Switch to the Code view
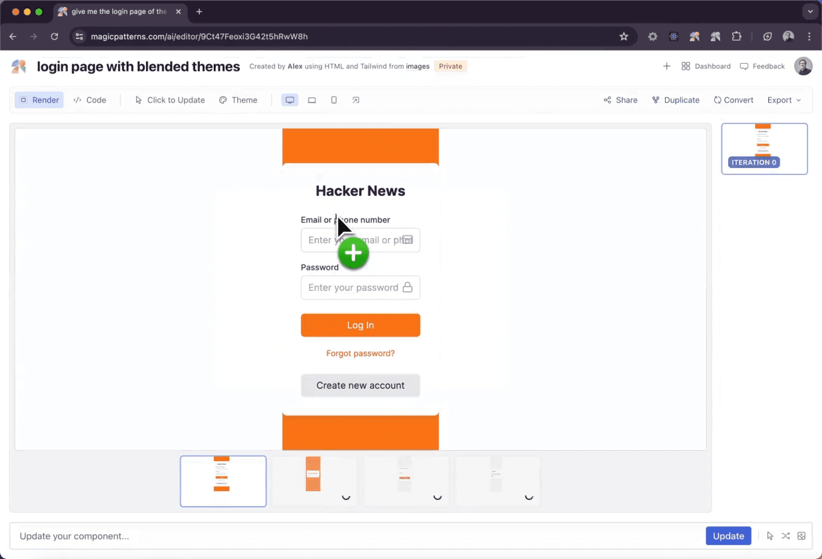822x559 pixels. pyautogui.click(x=90, y=100)
